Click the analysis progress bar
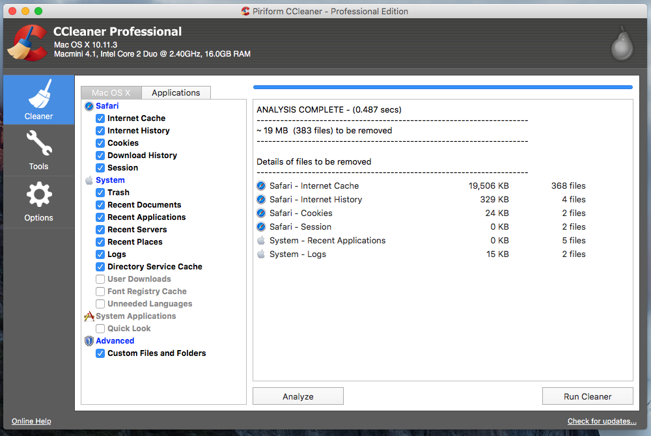Image resolution: width=651 pixels, height=436 pixels. (x=443, y=87)
